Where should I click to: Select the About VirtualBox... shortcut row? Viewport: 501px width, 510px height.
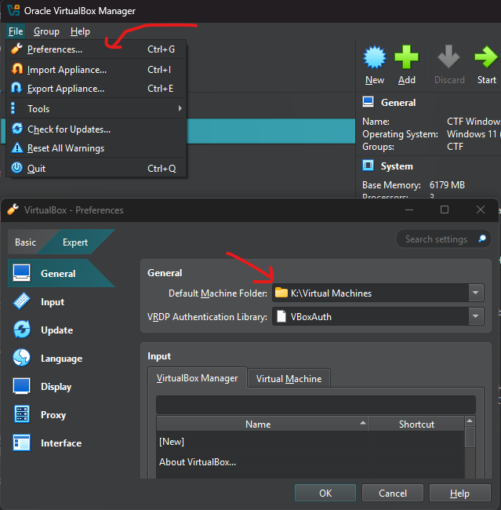pos(310,462)
